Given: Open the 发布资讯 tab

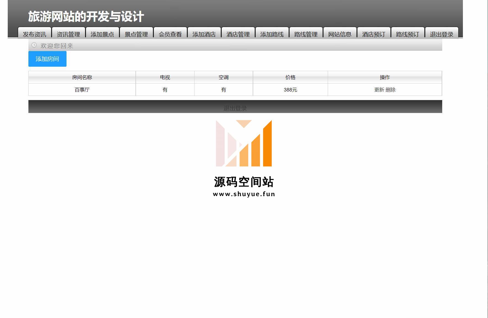Looking at the screenshot, I should click(x=34, y=33).
